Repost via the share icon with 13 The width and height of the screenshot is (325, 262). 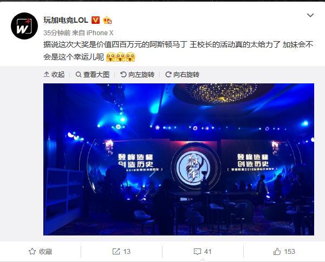point(121,251)
